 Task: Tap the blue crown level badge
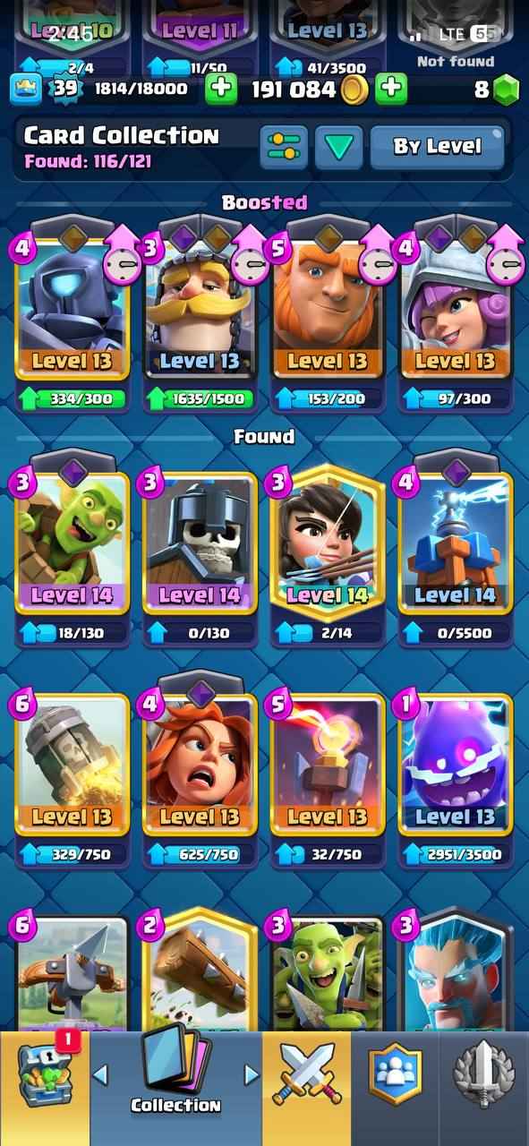pos(26,88)
